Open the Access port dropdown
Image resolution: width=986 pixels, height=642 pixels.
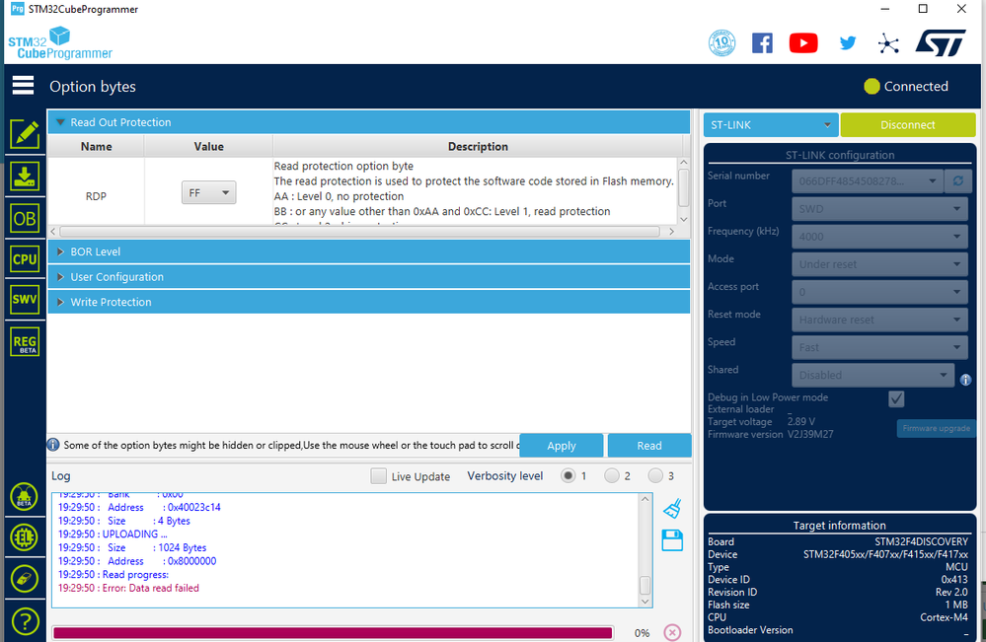pos(879,292)
